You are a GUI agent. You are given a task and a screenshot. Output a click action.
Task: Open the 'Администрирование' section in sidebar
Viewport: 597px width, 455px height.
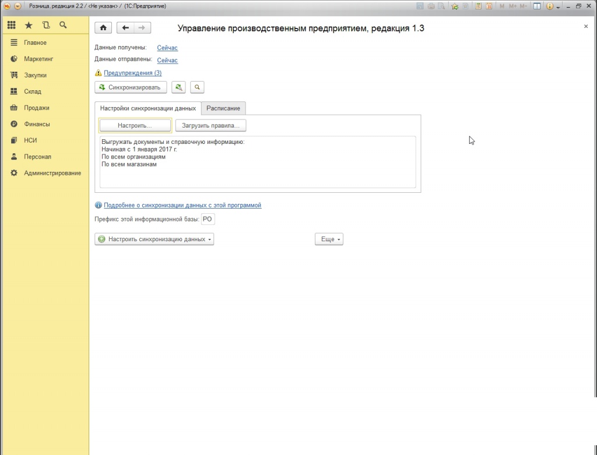(52, 173)
